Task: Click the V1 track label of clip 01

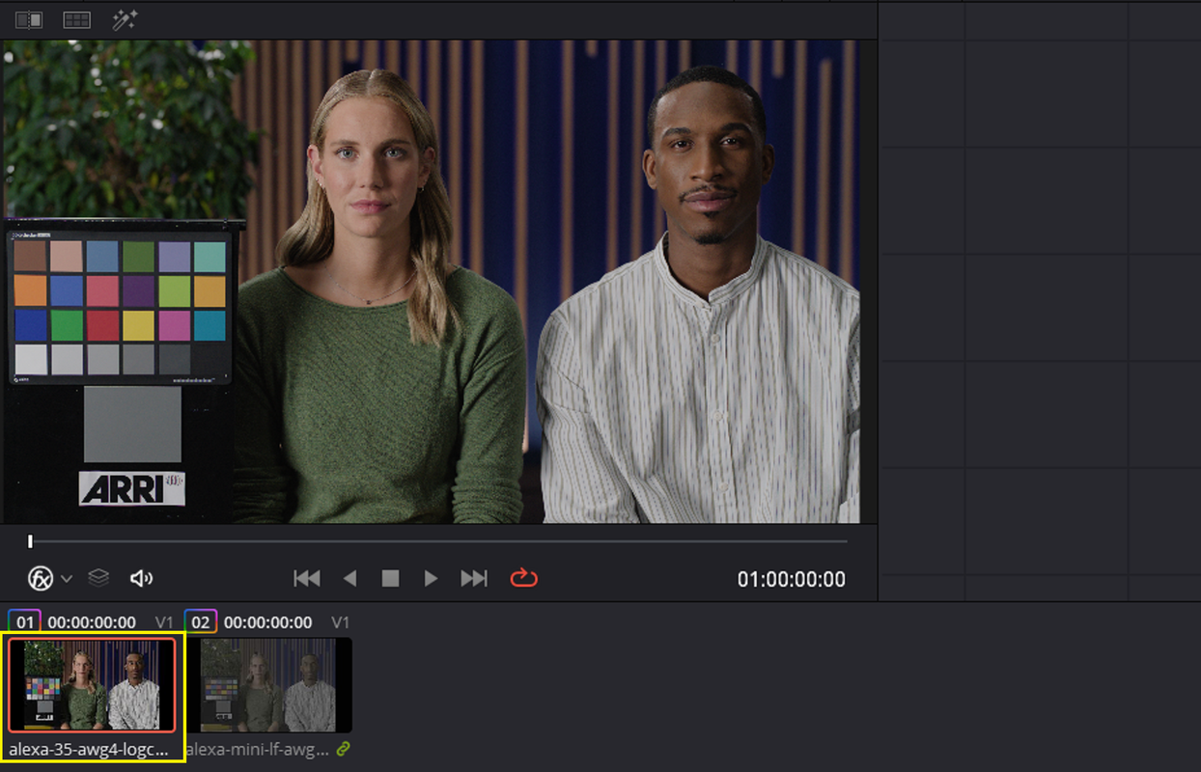Action: click(165, 622)
